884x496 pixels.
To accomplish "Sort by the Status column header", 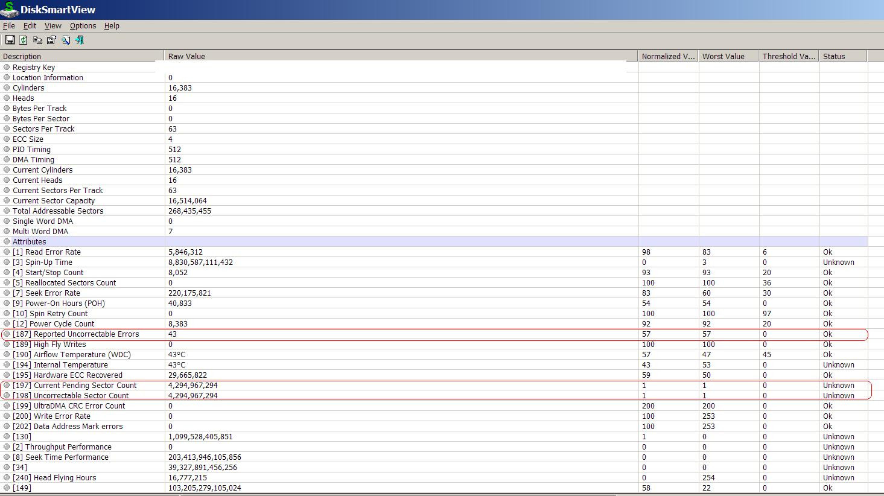I will (x=843, y=56).
